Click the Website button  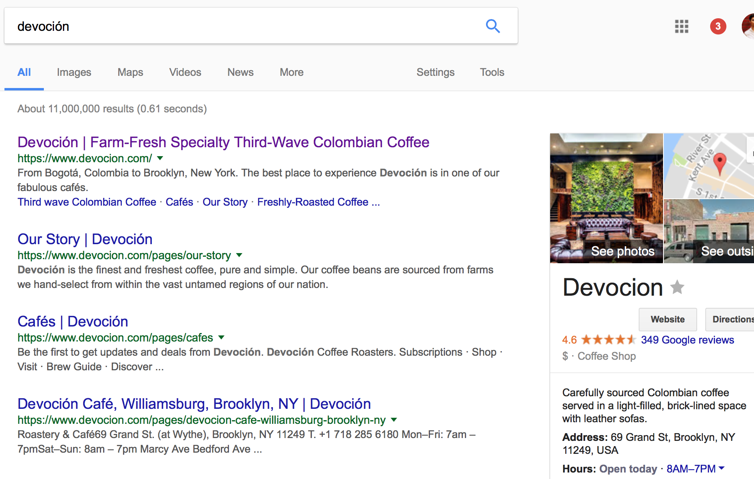(x=668, y=319)
